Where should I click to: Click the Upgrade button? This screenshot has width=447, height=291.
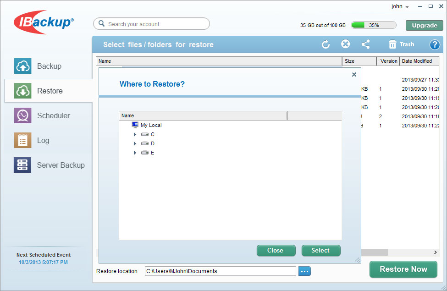(x=424, y=25)
